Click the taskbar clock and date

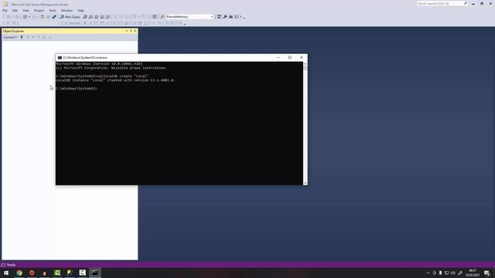tap(473, 273)
